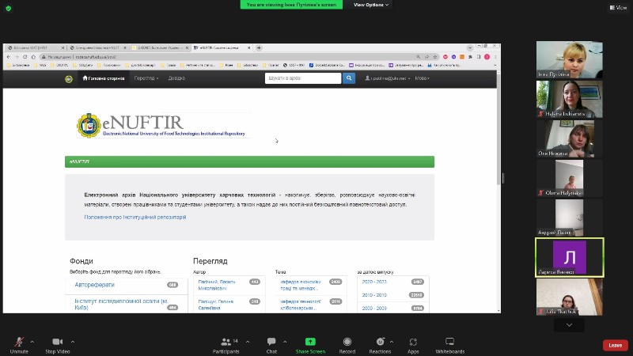The image size is (633, 356).
Task: Leave the meeting
Action: 616,345
